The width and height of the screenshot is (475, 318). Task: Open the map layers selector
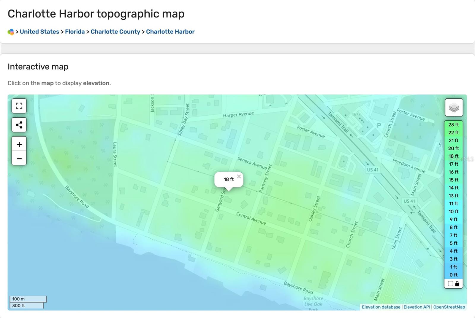point(454,108)
